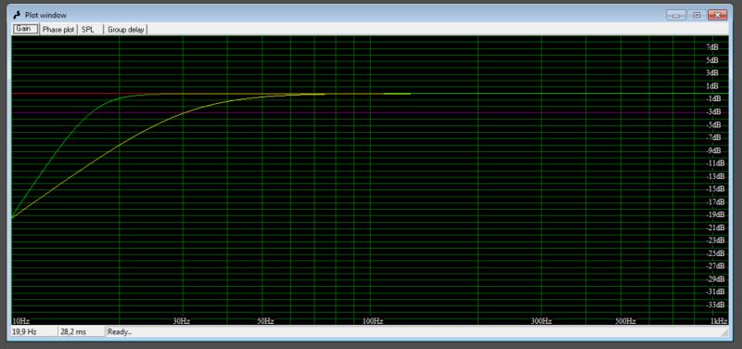Screen dimensions: 742x349
Task: Click the purple -3dB reference line
Action: (360, 112)
